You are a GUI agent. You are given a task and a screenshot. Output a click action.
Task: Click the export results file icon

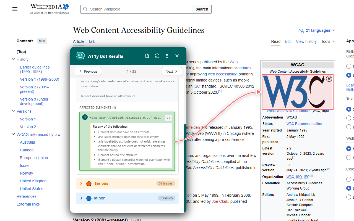click(x=147, y=56)
